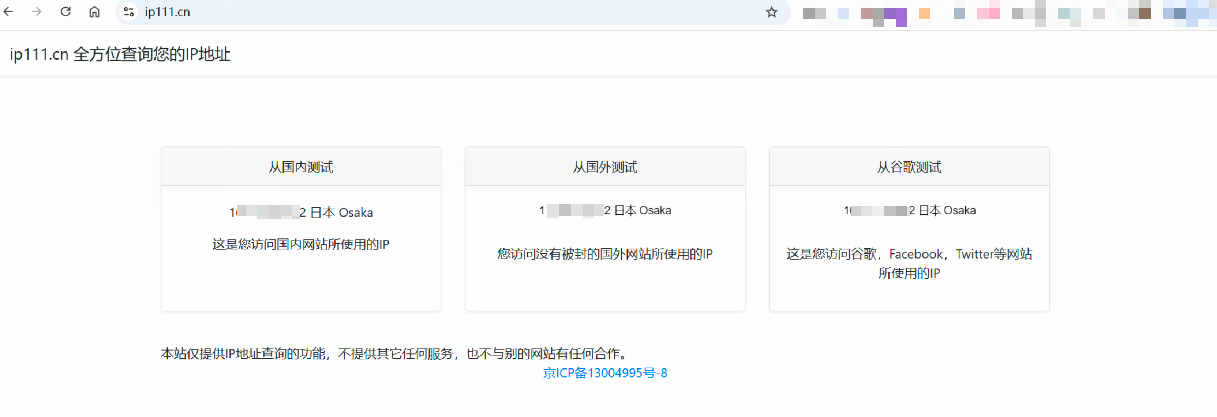Click the Osaka IP in 从国外测试 card
The height and width of the screenshot is (417, 1217).
[x=605, y=210]
